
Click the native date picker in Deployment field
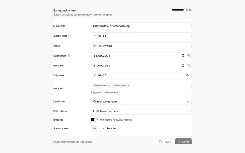pyautogui.click(x=183, y=56)
